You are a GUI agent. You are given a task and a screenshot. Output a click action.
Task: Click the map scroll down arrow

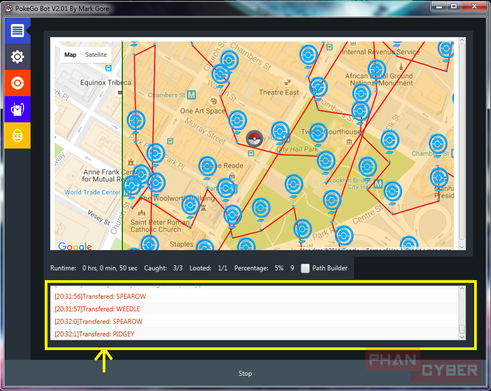(x=462, y=247)
